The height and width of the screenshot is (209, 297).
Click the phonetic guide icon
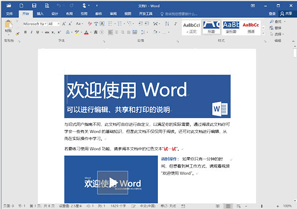(x=96, y=24)
